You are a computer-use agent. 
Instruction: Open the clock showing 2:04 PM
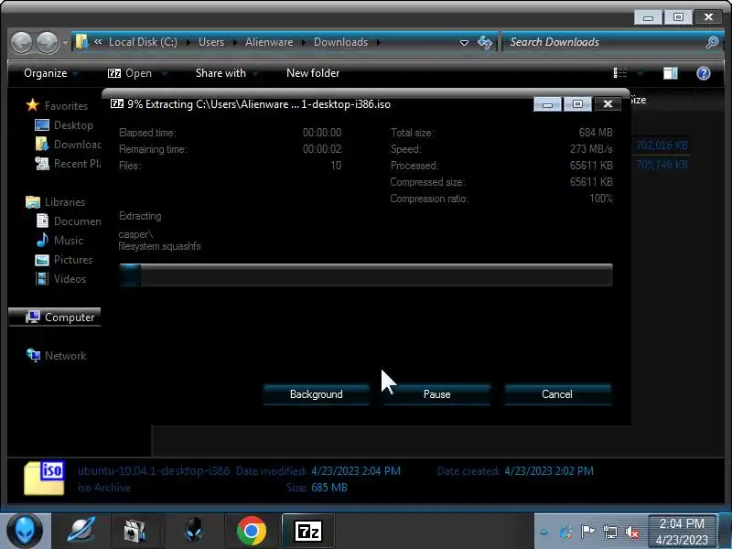pyautogui.click(x=682, y=532)
